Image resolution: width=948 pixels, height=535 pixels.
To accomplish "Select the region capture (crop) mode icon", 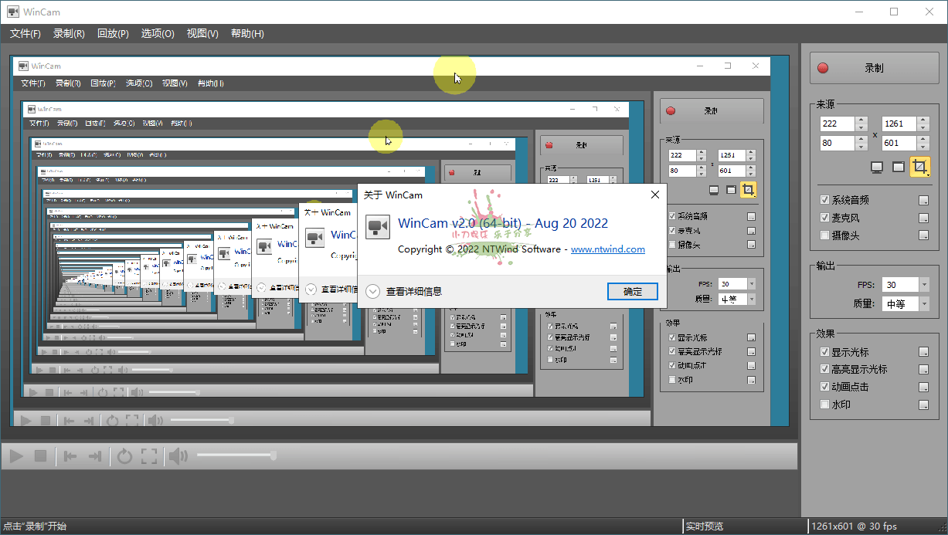I will [919, 166].
